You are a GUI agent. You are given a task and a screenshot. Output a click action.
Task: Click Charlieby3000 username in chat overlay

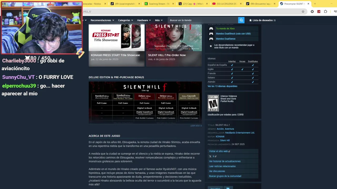coord(19,61)
